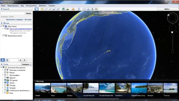
Task: Click the Галерея star icon in layers
Action: point(8,88)
